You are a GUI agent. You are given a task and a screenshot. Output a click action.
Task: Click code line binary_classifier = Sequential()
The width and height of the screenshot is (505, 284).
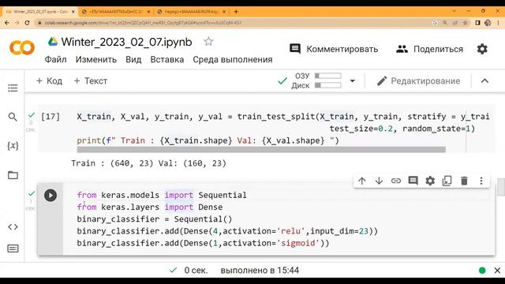(155, 219)
